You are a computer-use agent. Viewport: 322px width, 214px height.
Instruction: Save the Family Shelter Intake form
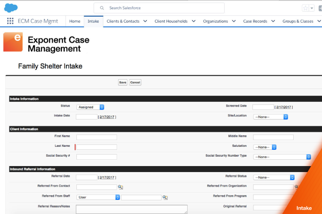coord(123,82)
